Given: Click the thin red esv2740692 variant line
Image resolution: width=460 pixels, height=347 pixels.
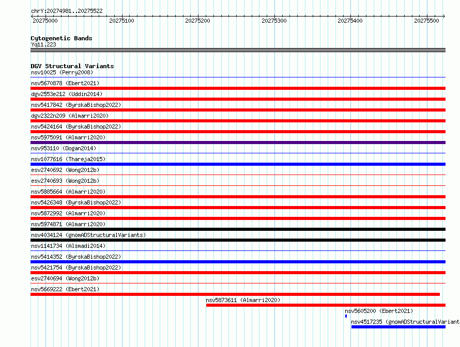Looking at the screenshot, I should pos(238,175).
